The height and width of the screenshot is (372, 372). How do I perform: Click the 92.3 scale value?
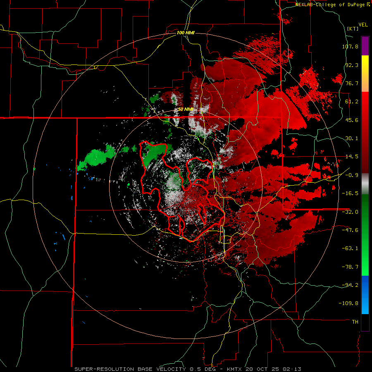(352, 65)
